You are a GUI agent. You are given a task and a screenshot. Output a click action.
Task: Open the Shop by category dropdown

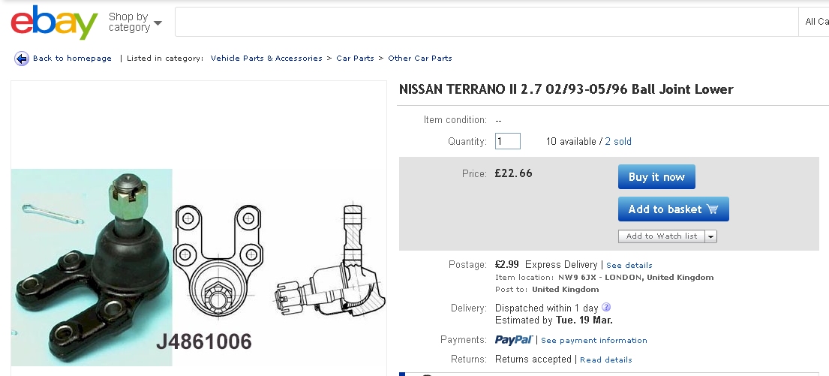coord(135,22)
